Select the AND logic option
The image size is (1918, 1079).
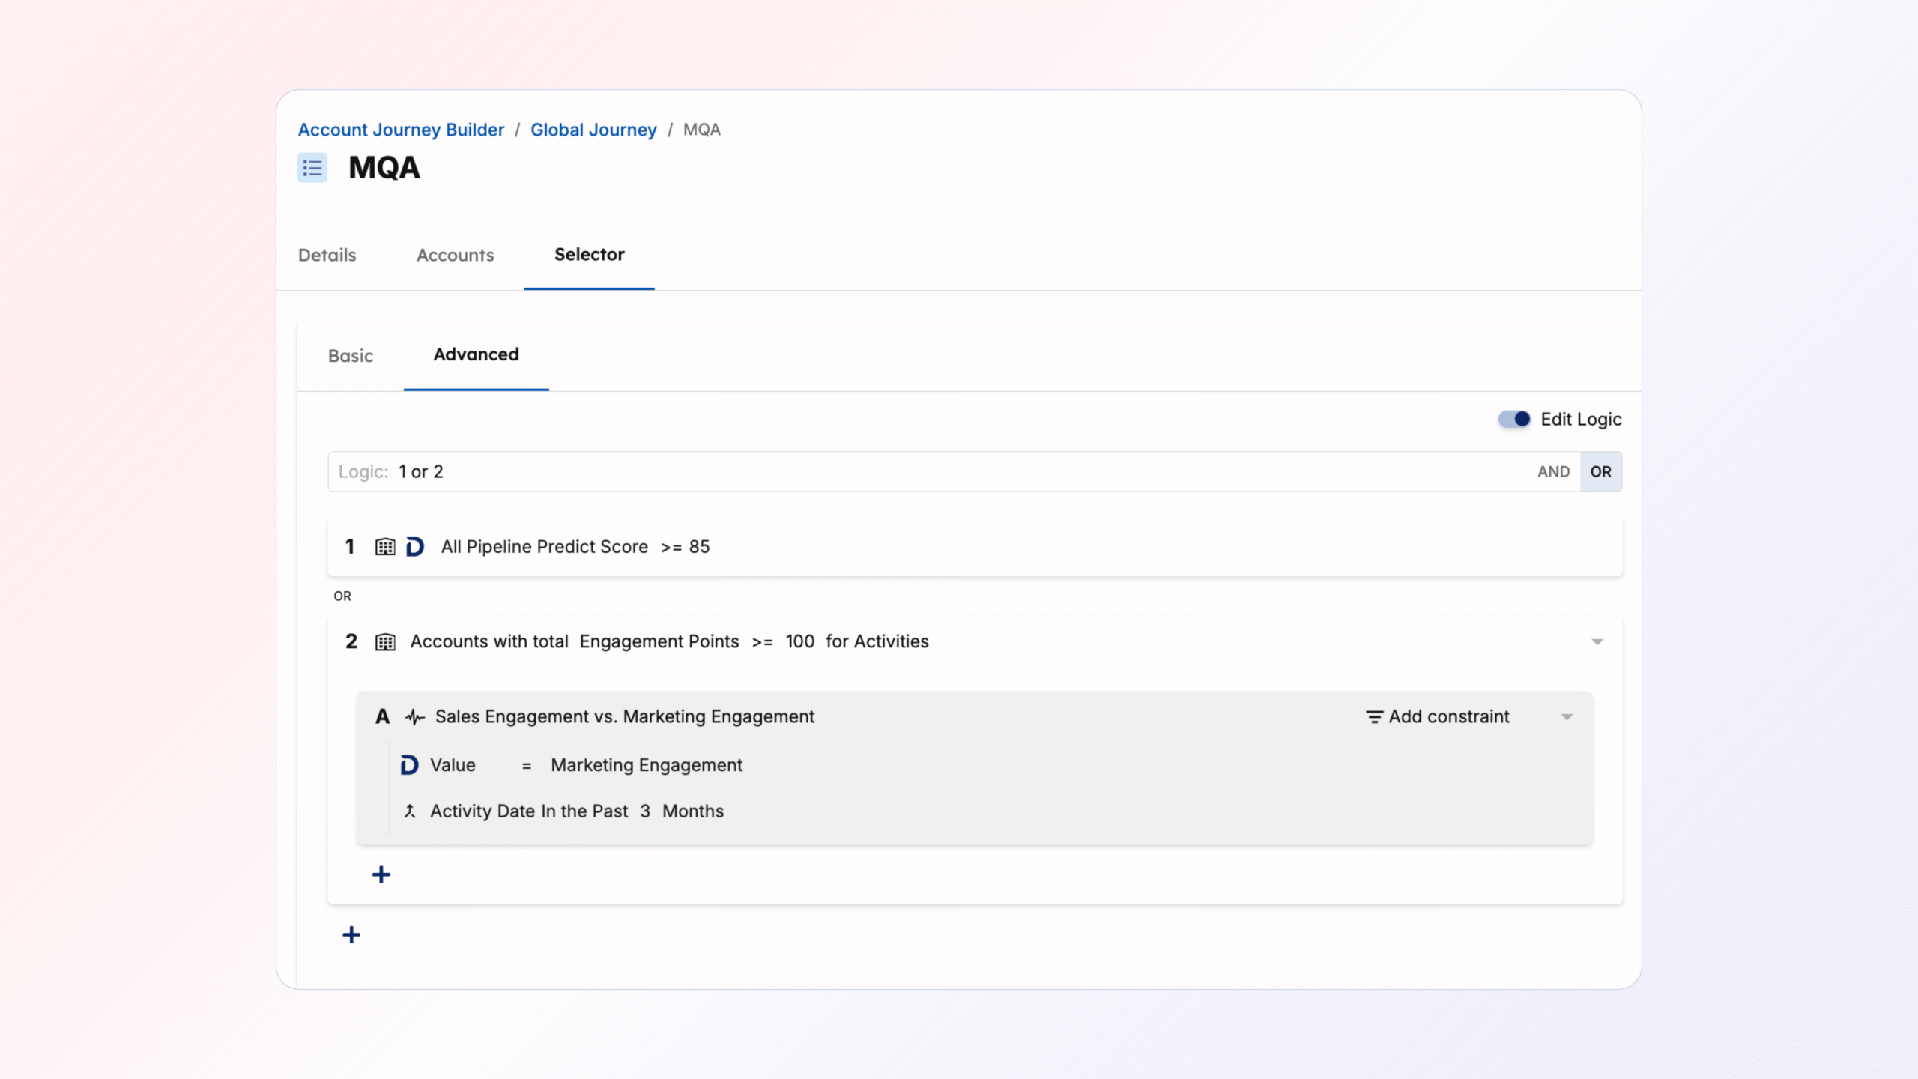(1553, 472)
